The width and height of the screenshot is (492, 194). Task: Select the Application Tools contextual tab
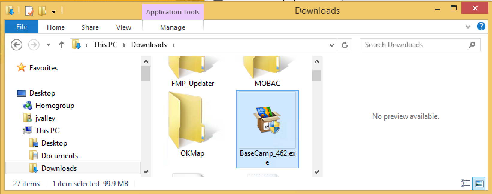click(173, 12)
